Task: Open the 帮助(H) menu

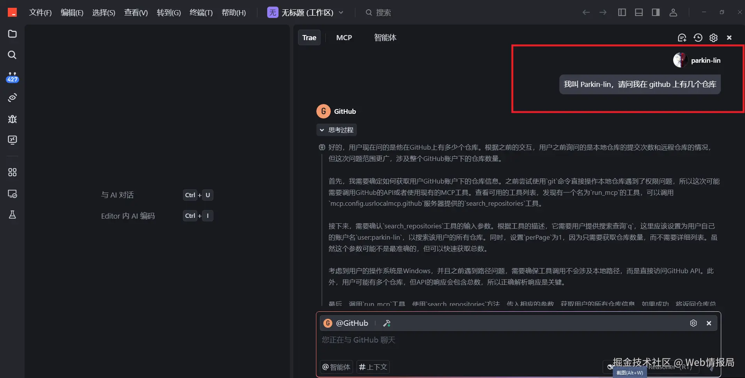Action: 234,12
